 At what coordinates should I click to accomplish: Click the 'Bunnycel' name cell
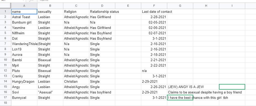pos(24,98)
